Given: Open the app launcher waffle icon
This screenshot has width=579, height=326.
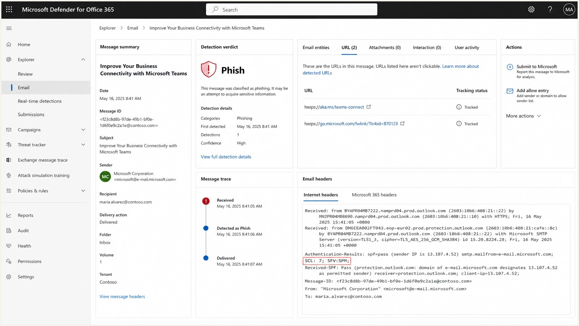Looking at the screenshot, I should point(9,9).
